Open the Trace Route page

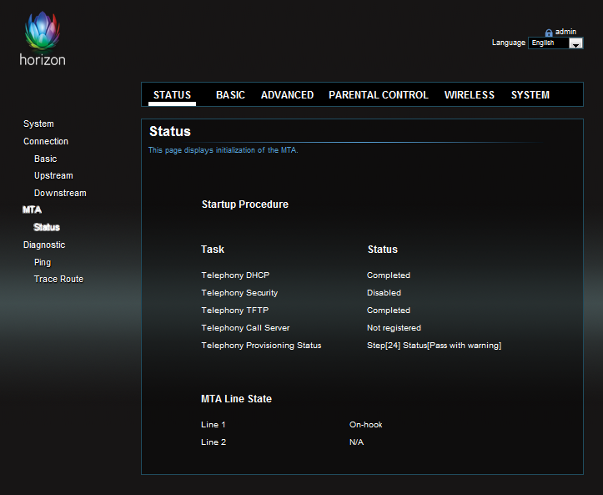click(58, 279)
